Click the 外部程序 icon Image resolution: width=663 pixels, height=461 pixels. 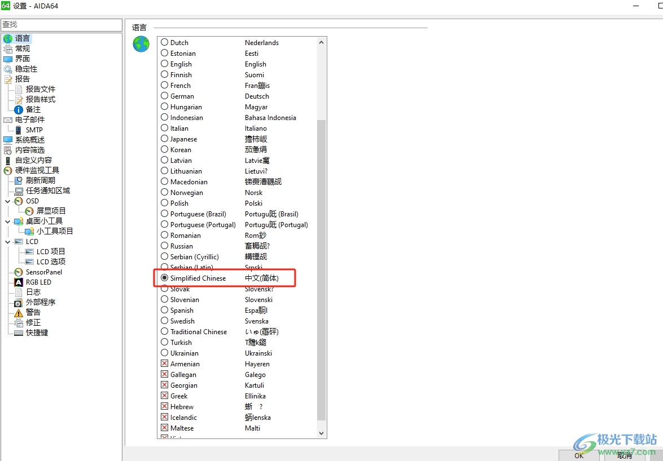click(19, 303)
